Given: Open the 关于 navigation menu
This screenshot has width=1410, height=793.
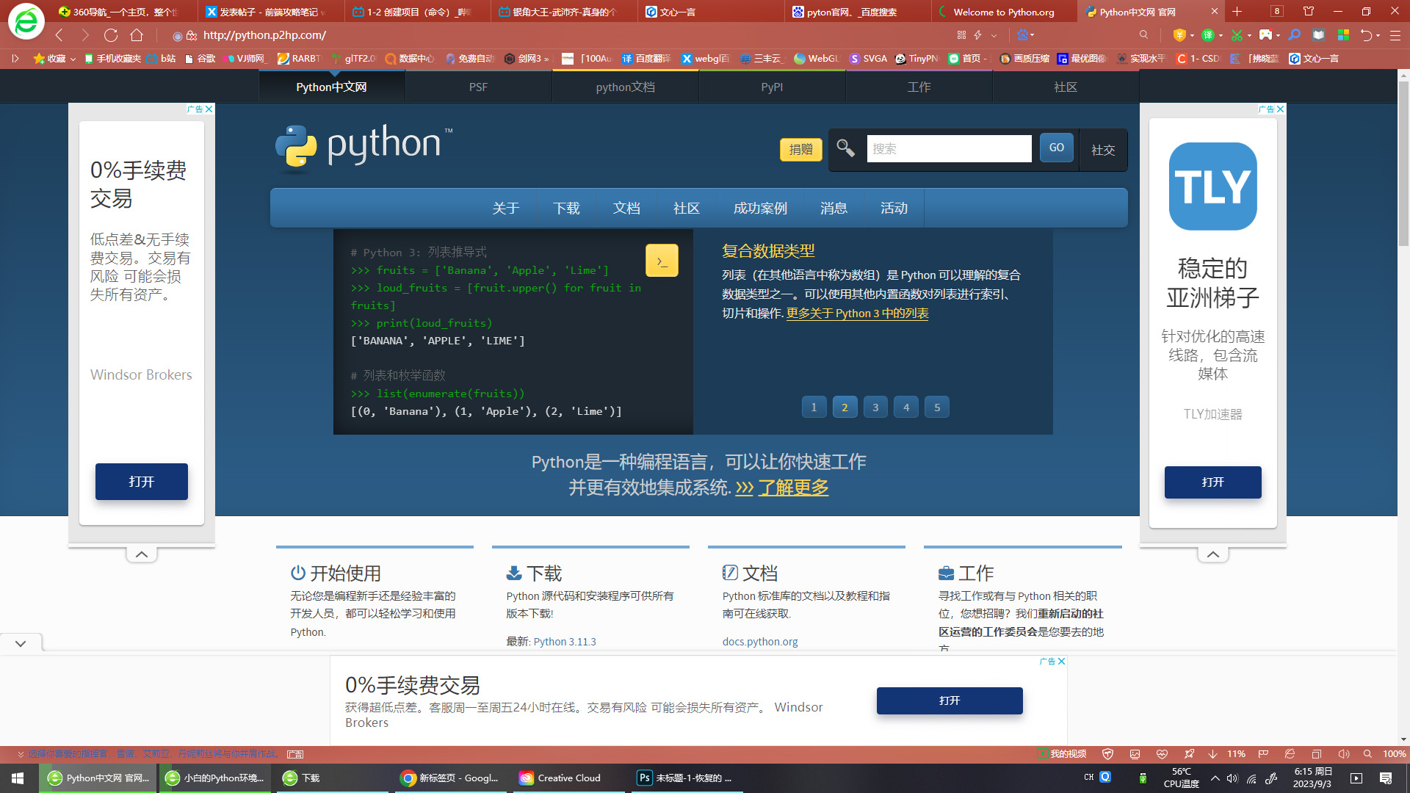Looking at the screenshot, I should pyautogui.click(x=506, y=209).
